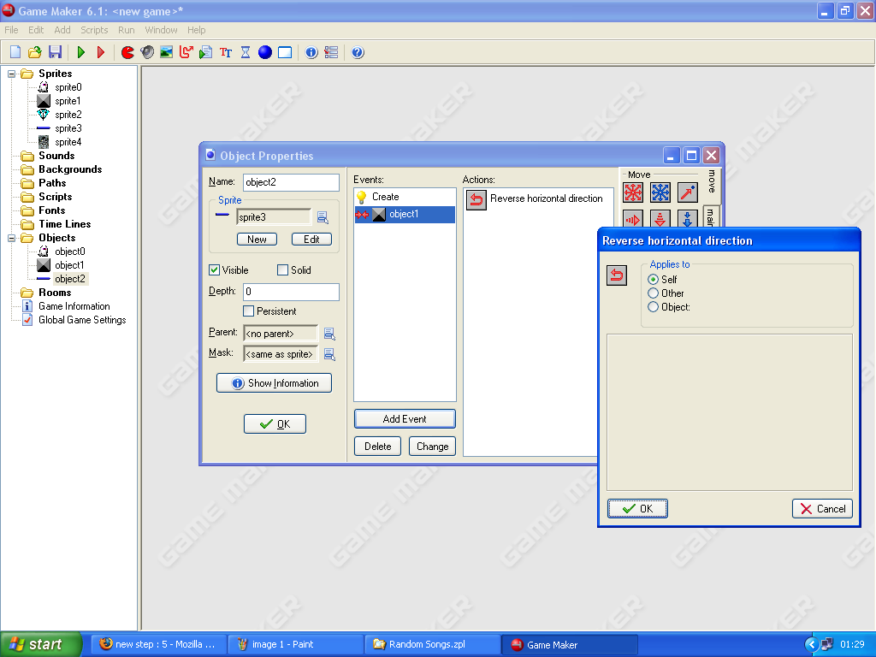Viewport: 876px width, 657px height.
Task: Click the Add sound speaker icon
Action: click(x=147, y=52)
